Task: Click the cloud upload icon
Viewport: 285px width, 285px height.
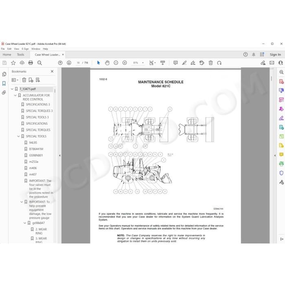Action: tap(22, 63)
